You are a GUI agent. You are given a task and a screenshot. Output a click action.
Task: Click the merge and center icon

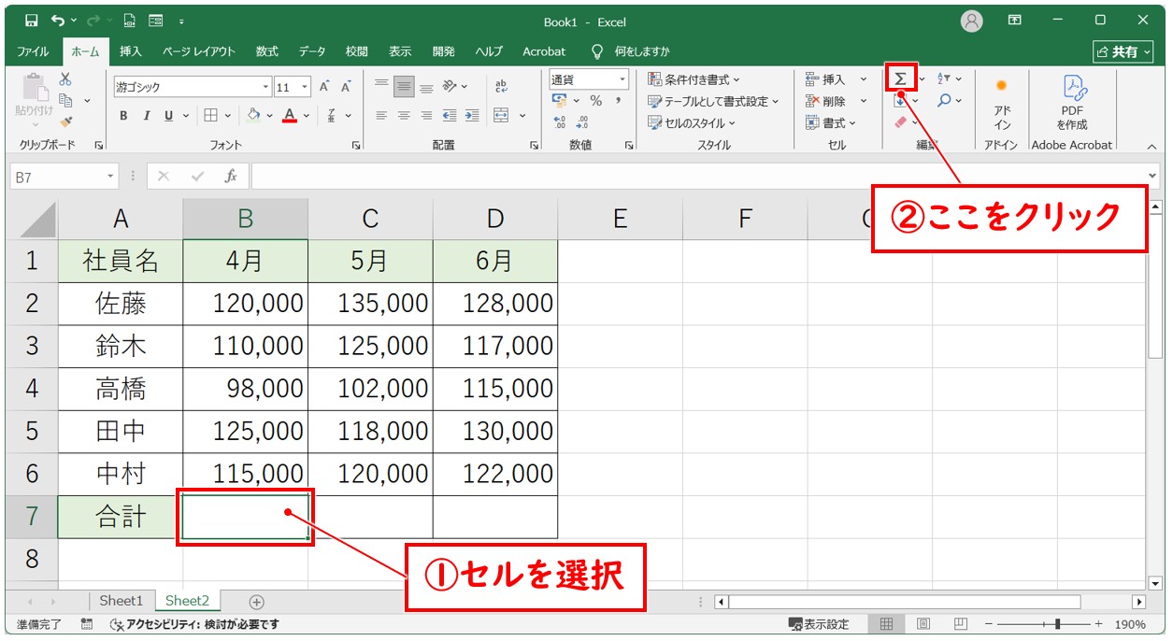coord(501,116)
